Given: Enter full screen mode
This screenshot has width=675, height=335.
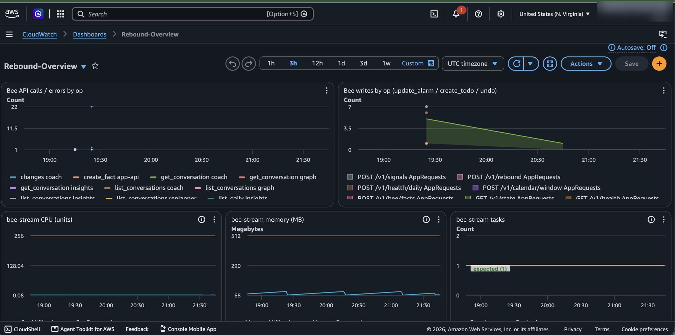Looking at the screenshot, I should (x=550, y=63).
